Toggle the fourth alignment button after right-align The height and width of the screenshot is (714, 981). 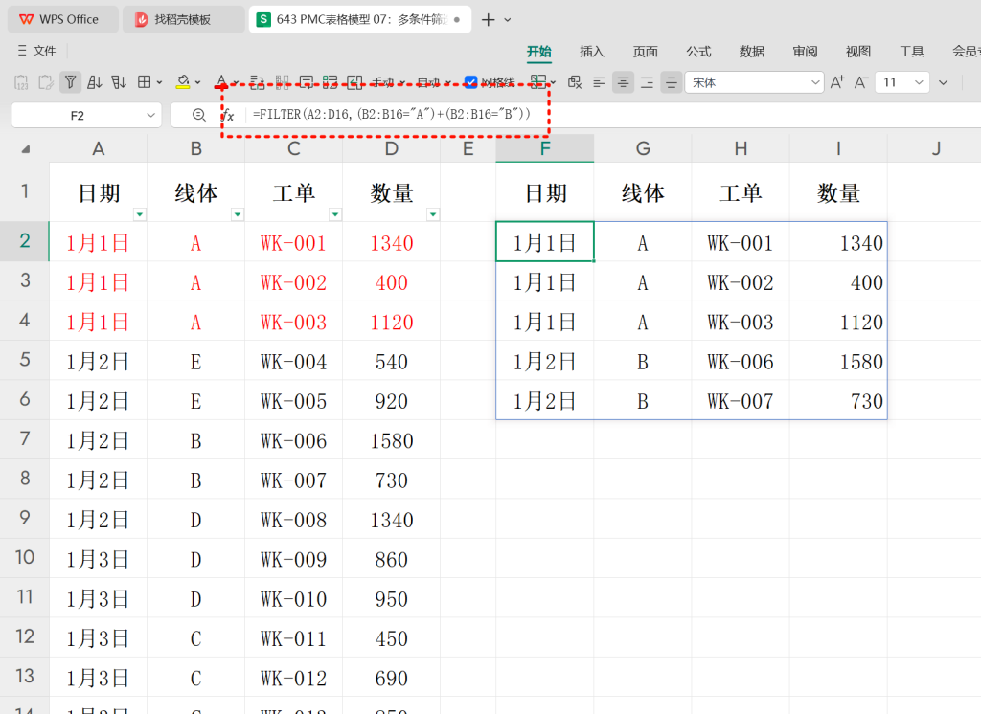coord(671,82)
